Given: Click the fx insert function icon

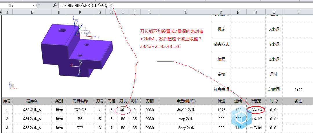Looking at the screenshot, I should point(55,5).
